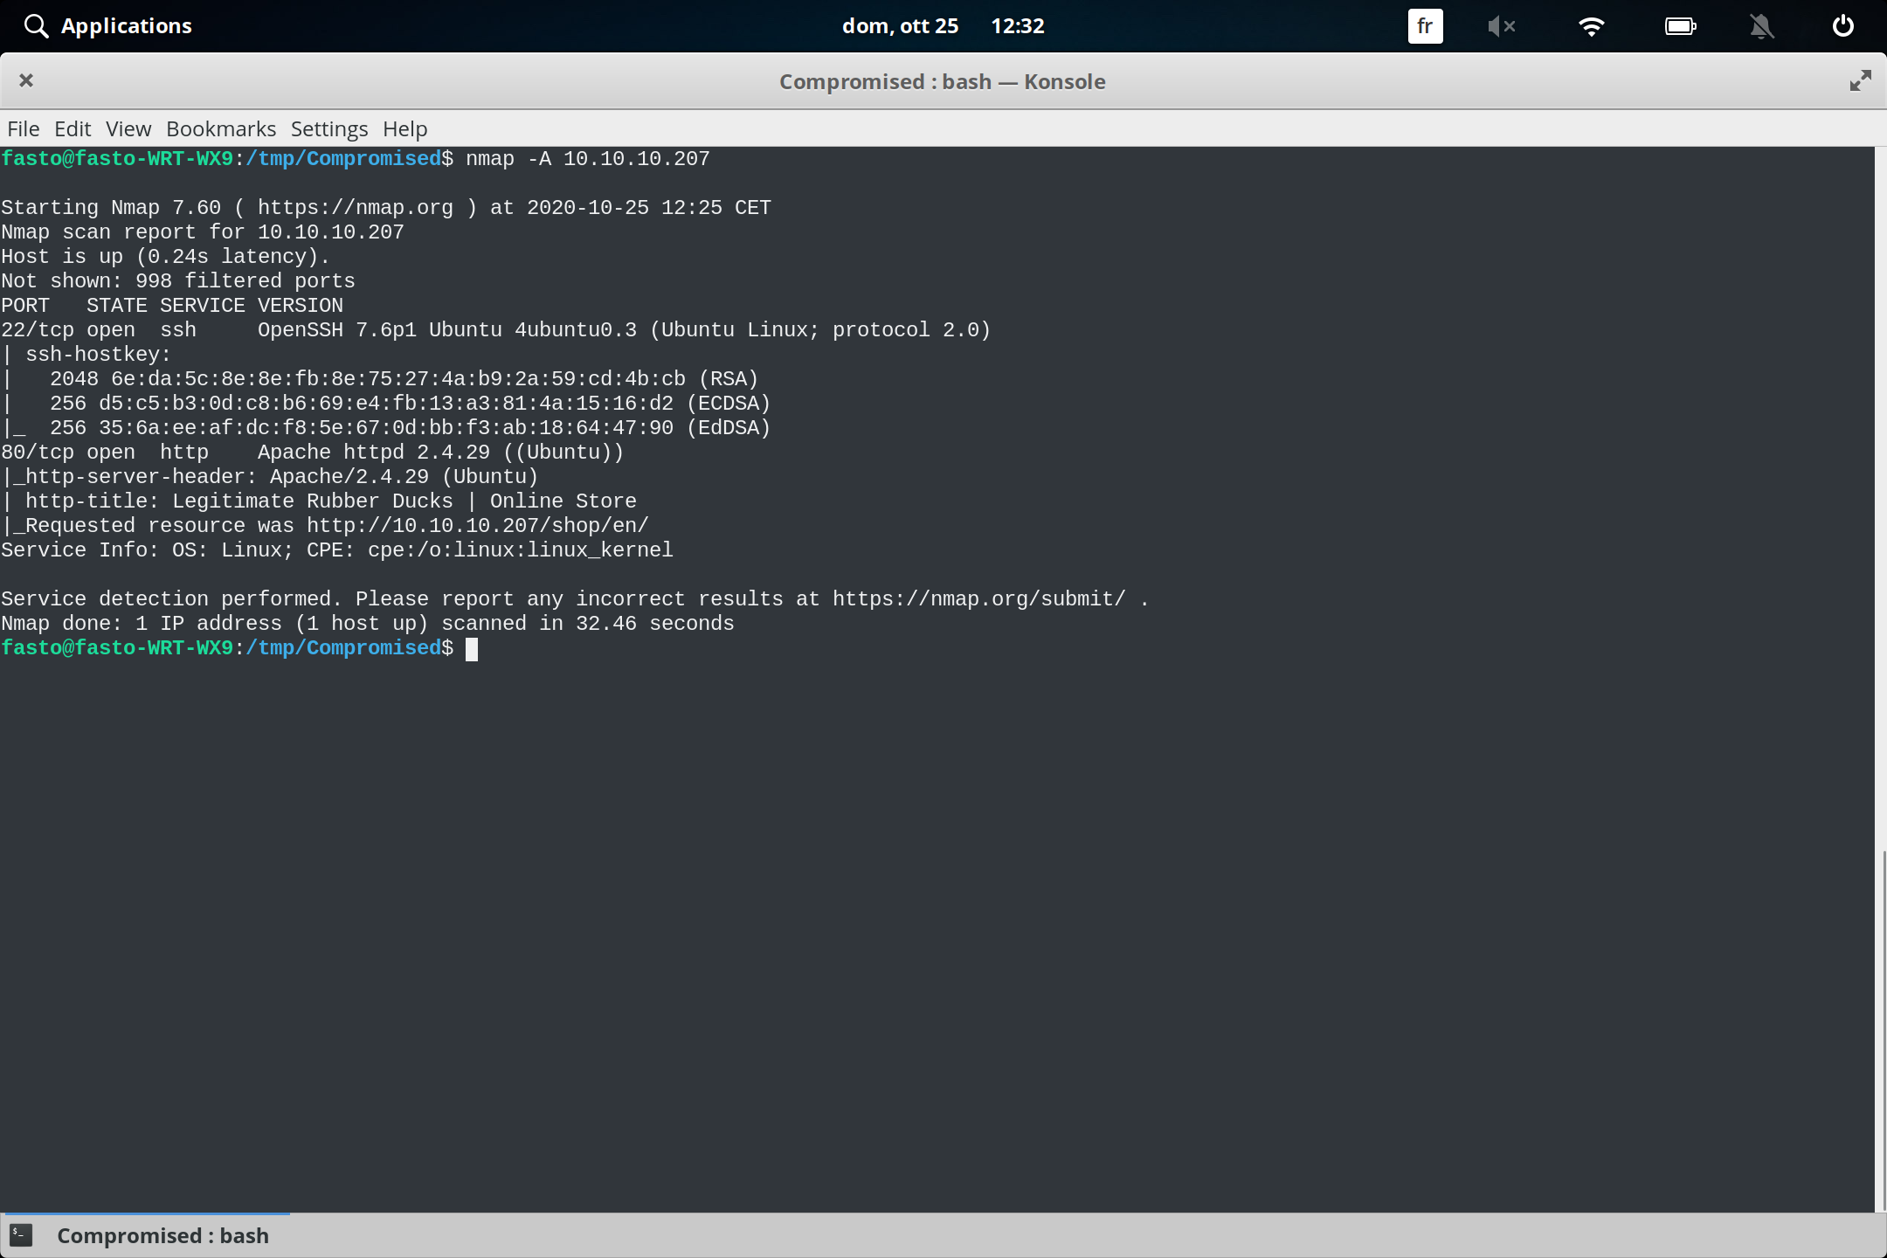Screen dimensions: 1887x1258
Task: Click the terminal prompt cursor to focus input
Action: point(473,647)
